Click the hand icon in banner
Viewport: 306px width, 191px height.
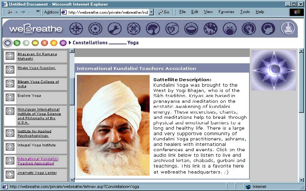tap(114, 28)
